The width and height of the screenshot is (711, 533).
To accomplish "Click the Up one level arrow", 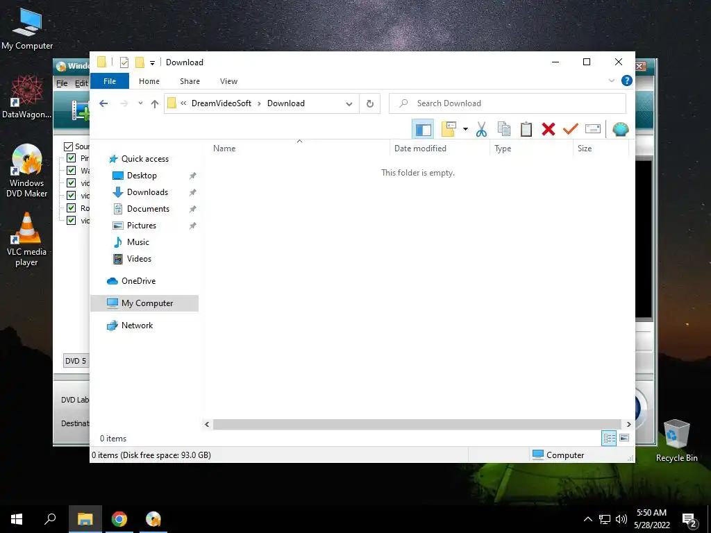I will pyautogui.click(x=155, y=104).
